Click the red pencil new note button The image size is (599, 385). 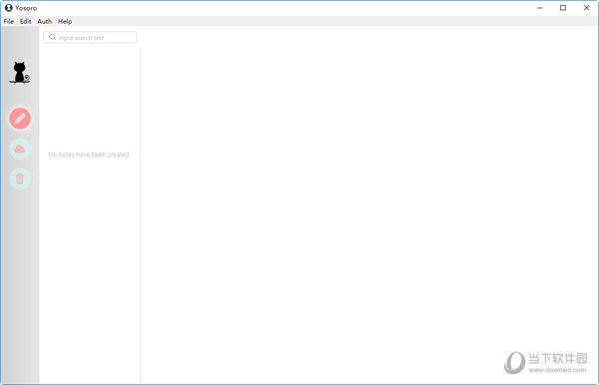tap(20, 119)
